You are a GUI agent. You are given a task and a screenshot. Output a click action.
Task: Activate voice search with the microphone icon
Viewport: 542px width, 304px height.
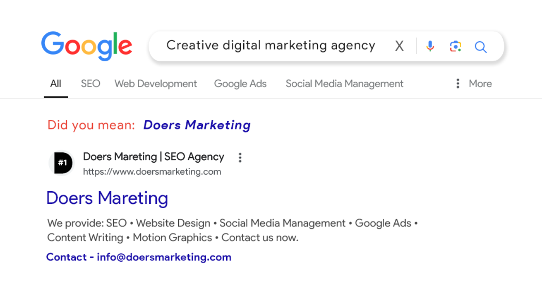430,46
